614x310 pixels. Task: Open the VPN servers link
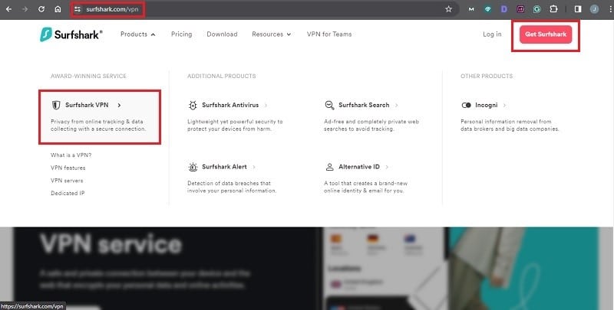coord(67,181)
